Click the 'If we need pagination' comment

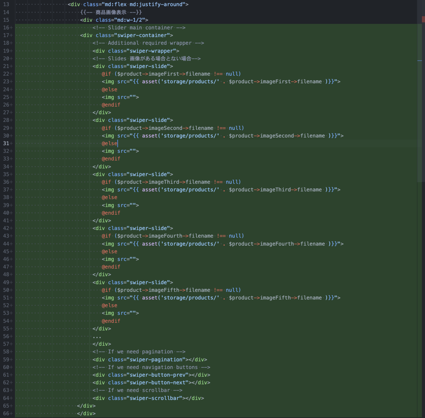click(x=139, y=352)
